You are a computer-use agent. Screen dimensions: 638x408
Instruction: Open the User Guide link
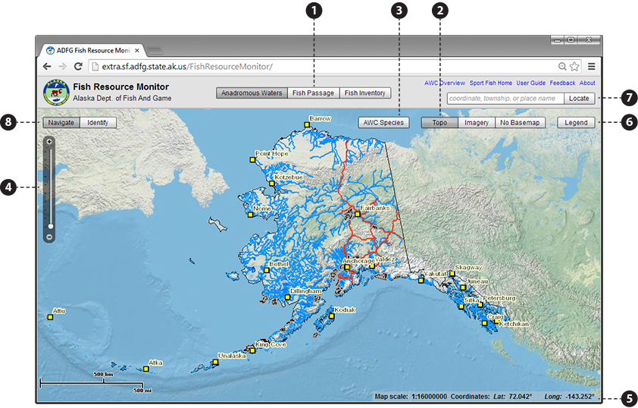coord(530,83)
